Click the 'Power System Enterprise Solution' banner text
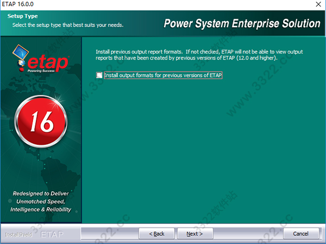Viewport: 326px width, 244px height. coord(242,23)
